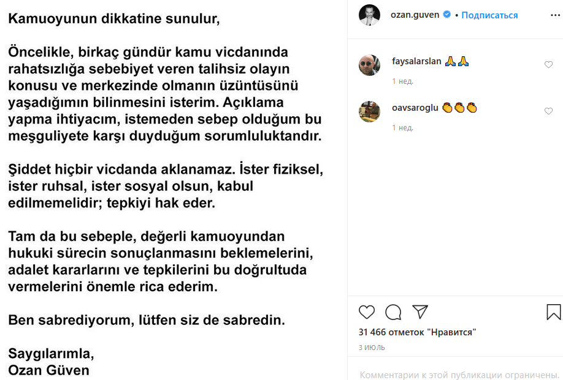The image size is (563, 380).
Task: Open comments via the speech bubble icon
Action: pyautogui.click(x=393, y=312)
